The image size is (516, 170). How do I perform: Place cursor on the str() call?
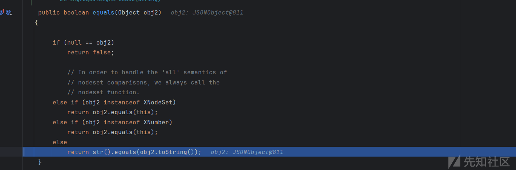[x=101, y=152]
